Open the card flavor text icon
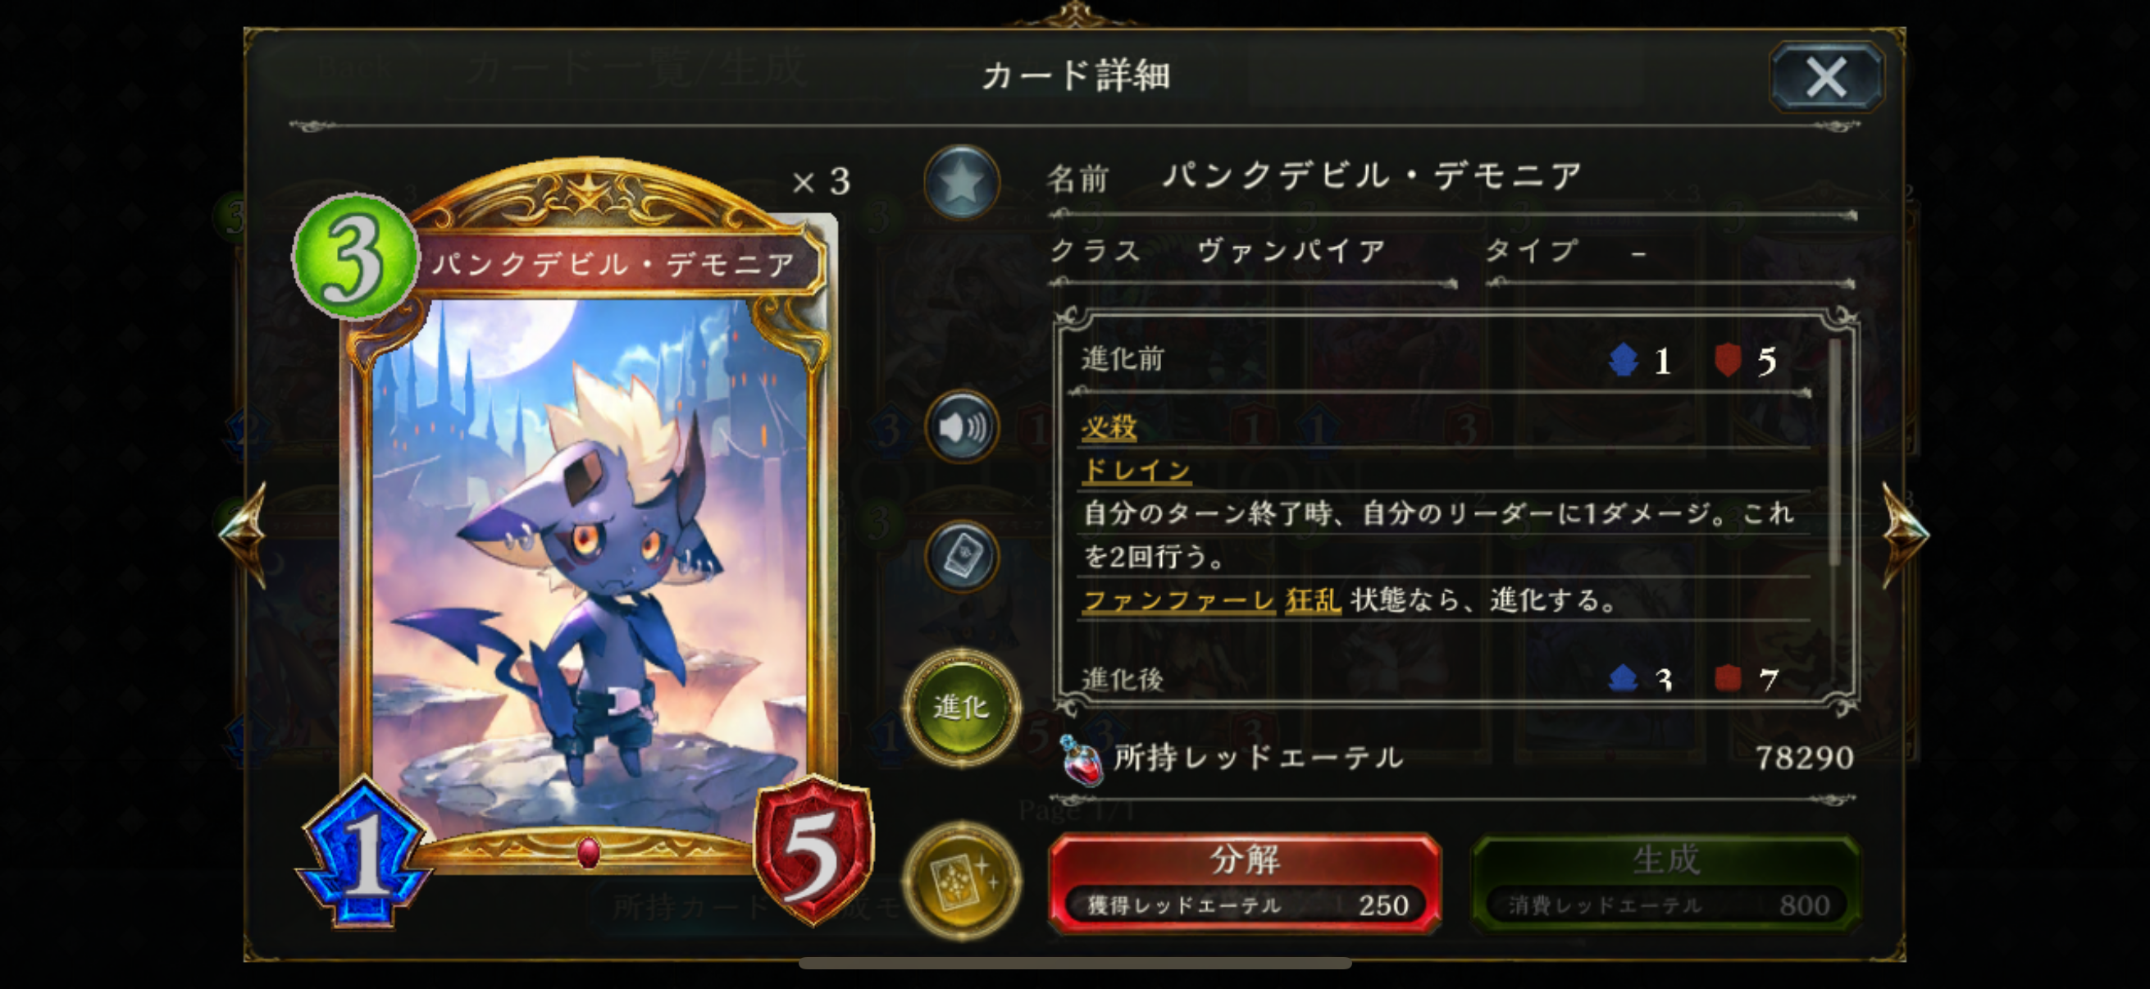 (962, 557)
